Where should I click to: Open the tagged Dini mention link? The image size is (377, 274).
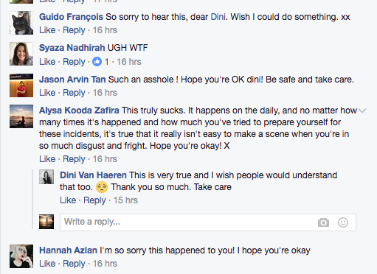(218, 17)
